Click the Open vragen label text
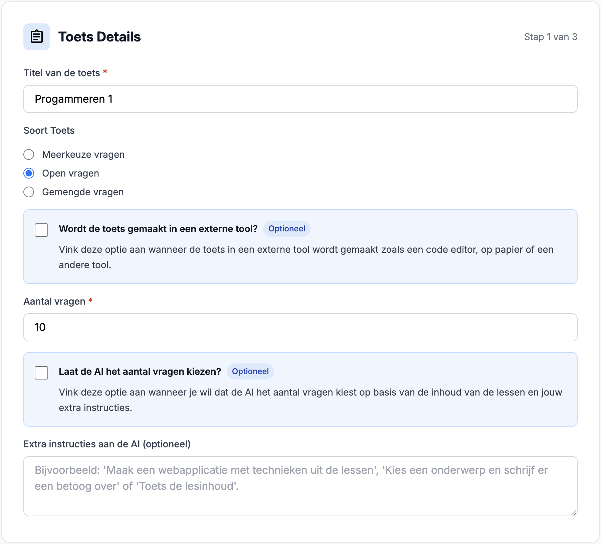 [70, 173]
